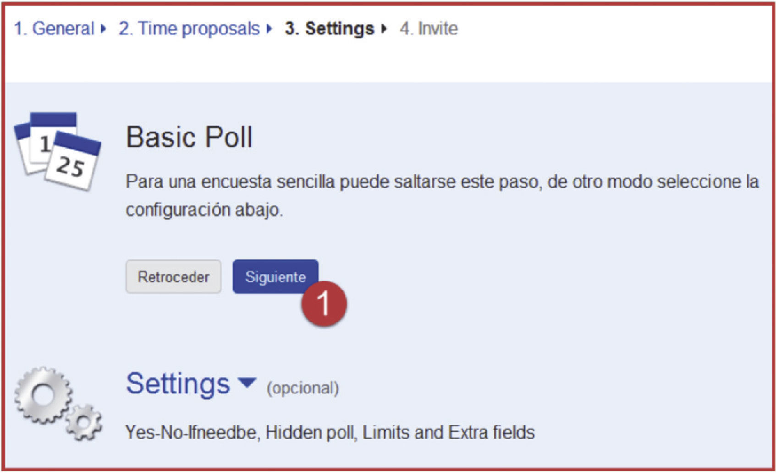Click the arrow after Time proposals
The image size is (776, 473).
(x=270, y=29)
